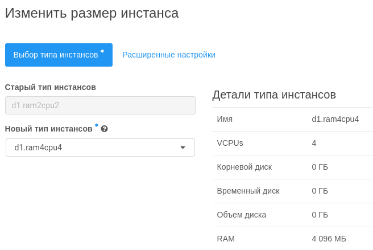
Task: Click the dropdown caret arrow beside d1.ram4cpu4
Action: 183,147
